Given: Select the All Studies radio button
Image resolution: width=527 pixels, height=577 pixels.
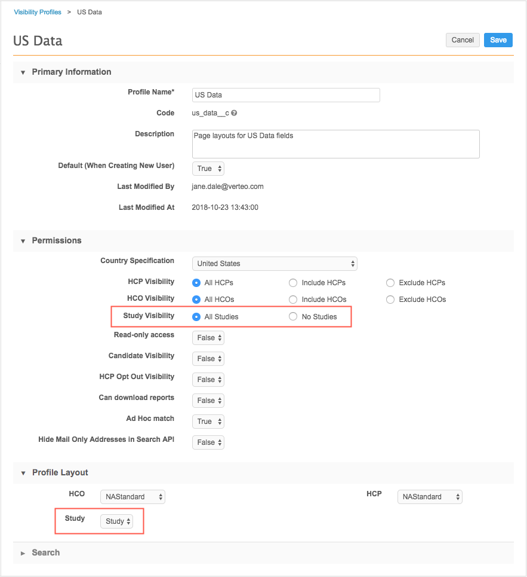Looking at the screenshot, I should pos(196,317).
